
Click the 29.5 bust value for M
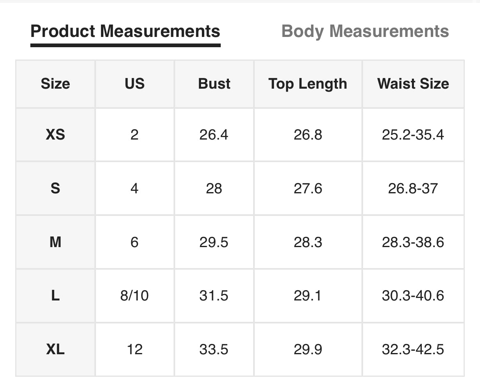[214, 242]
